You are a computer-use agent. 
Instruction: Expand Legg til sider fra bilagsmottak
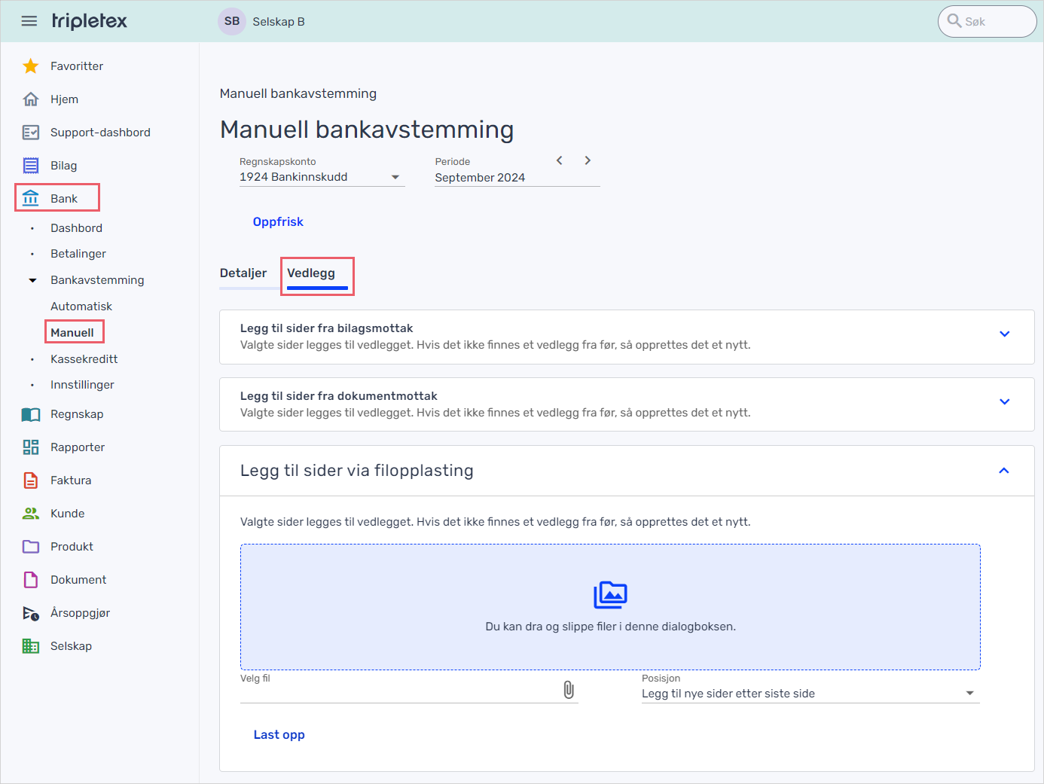(1004, 334)
